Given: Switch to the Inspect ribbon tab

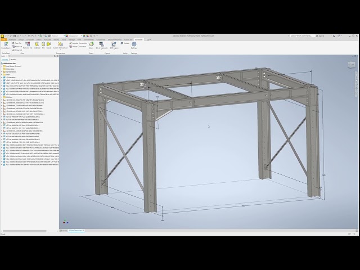Looking at the screenshot, I should pos(56,40).
